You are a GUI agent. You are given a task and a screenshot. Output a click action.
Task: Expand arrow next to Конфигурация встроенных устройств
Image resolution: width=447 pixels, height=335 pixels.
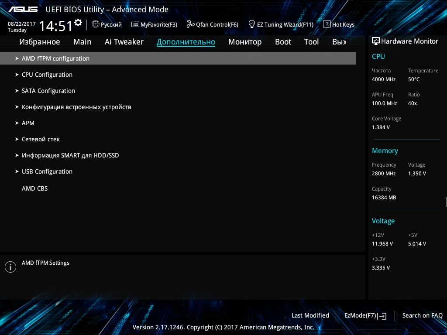17,107
